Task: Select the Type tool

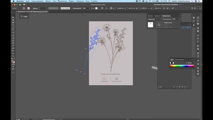Action: (x=13, y=30)
